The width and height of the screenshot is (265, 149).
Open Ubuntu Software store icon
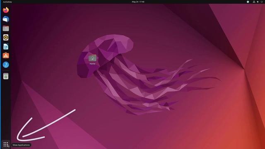6,55
